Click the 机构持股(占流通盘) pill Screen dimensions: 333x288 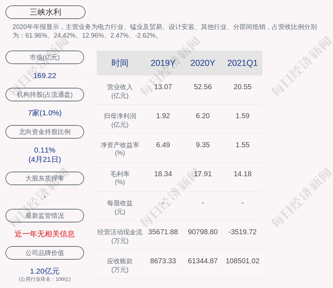click(45, 95)
